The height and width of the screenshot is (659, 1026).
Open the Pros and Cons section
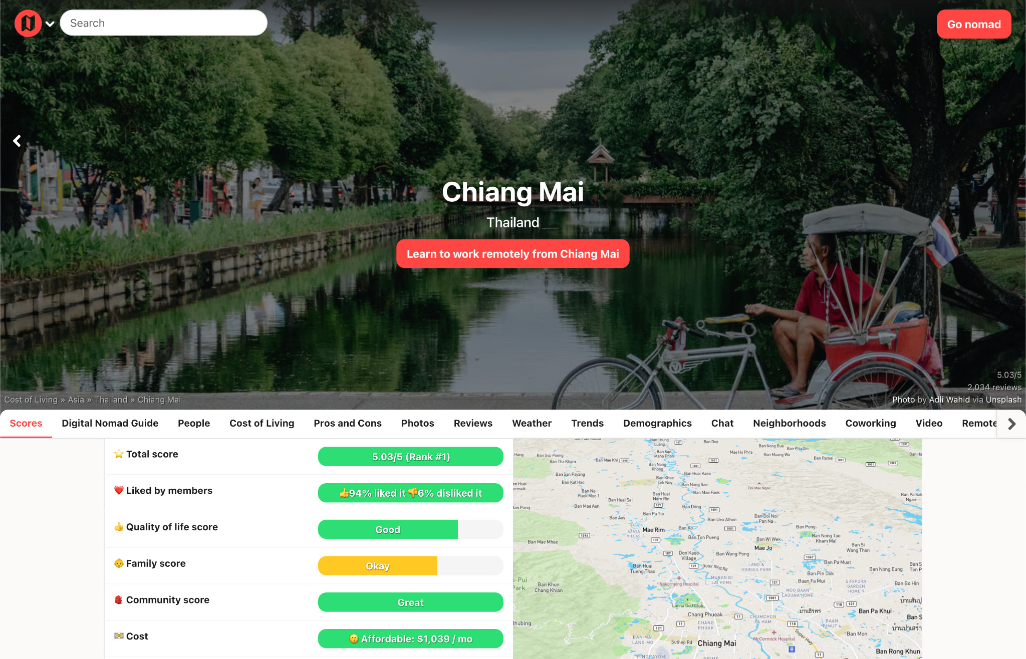pyautogui.click(x=347, y=423)
